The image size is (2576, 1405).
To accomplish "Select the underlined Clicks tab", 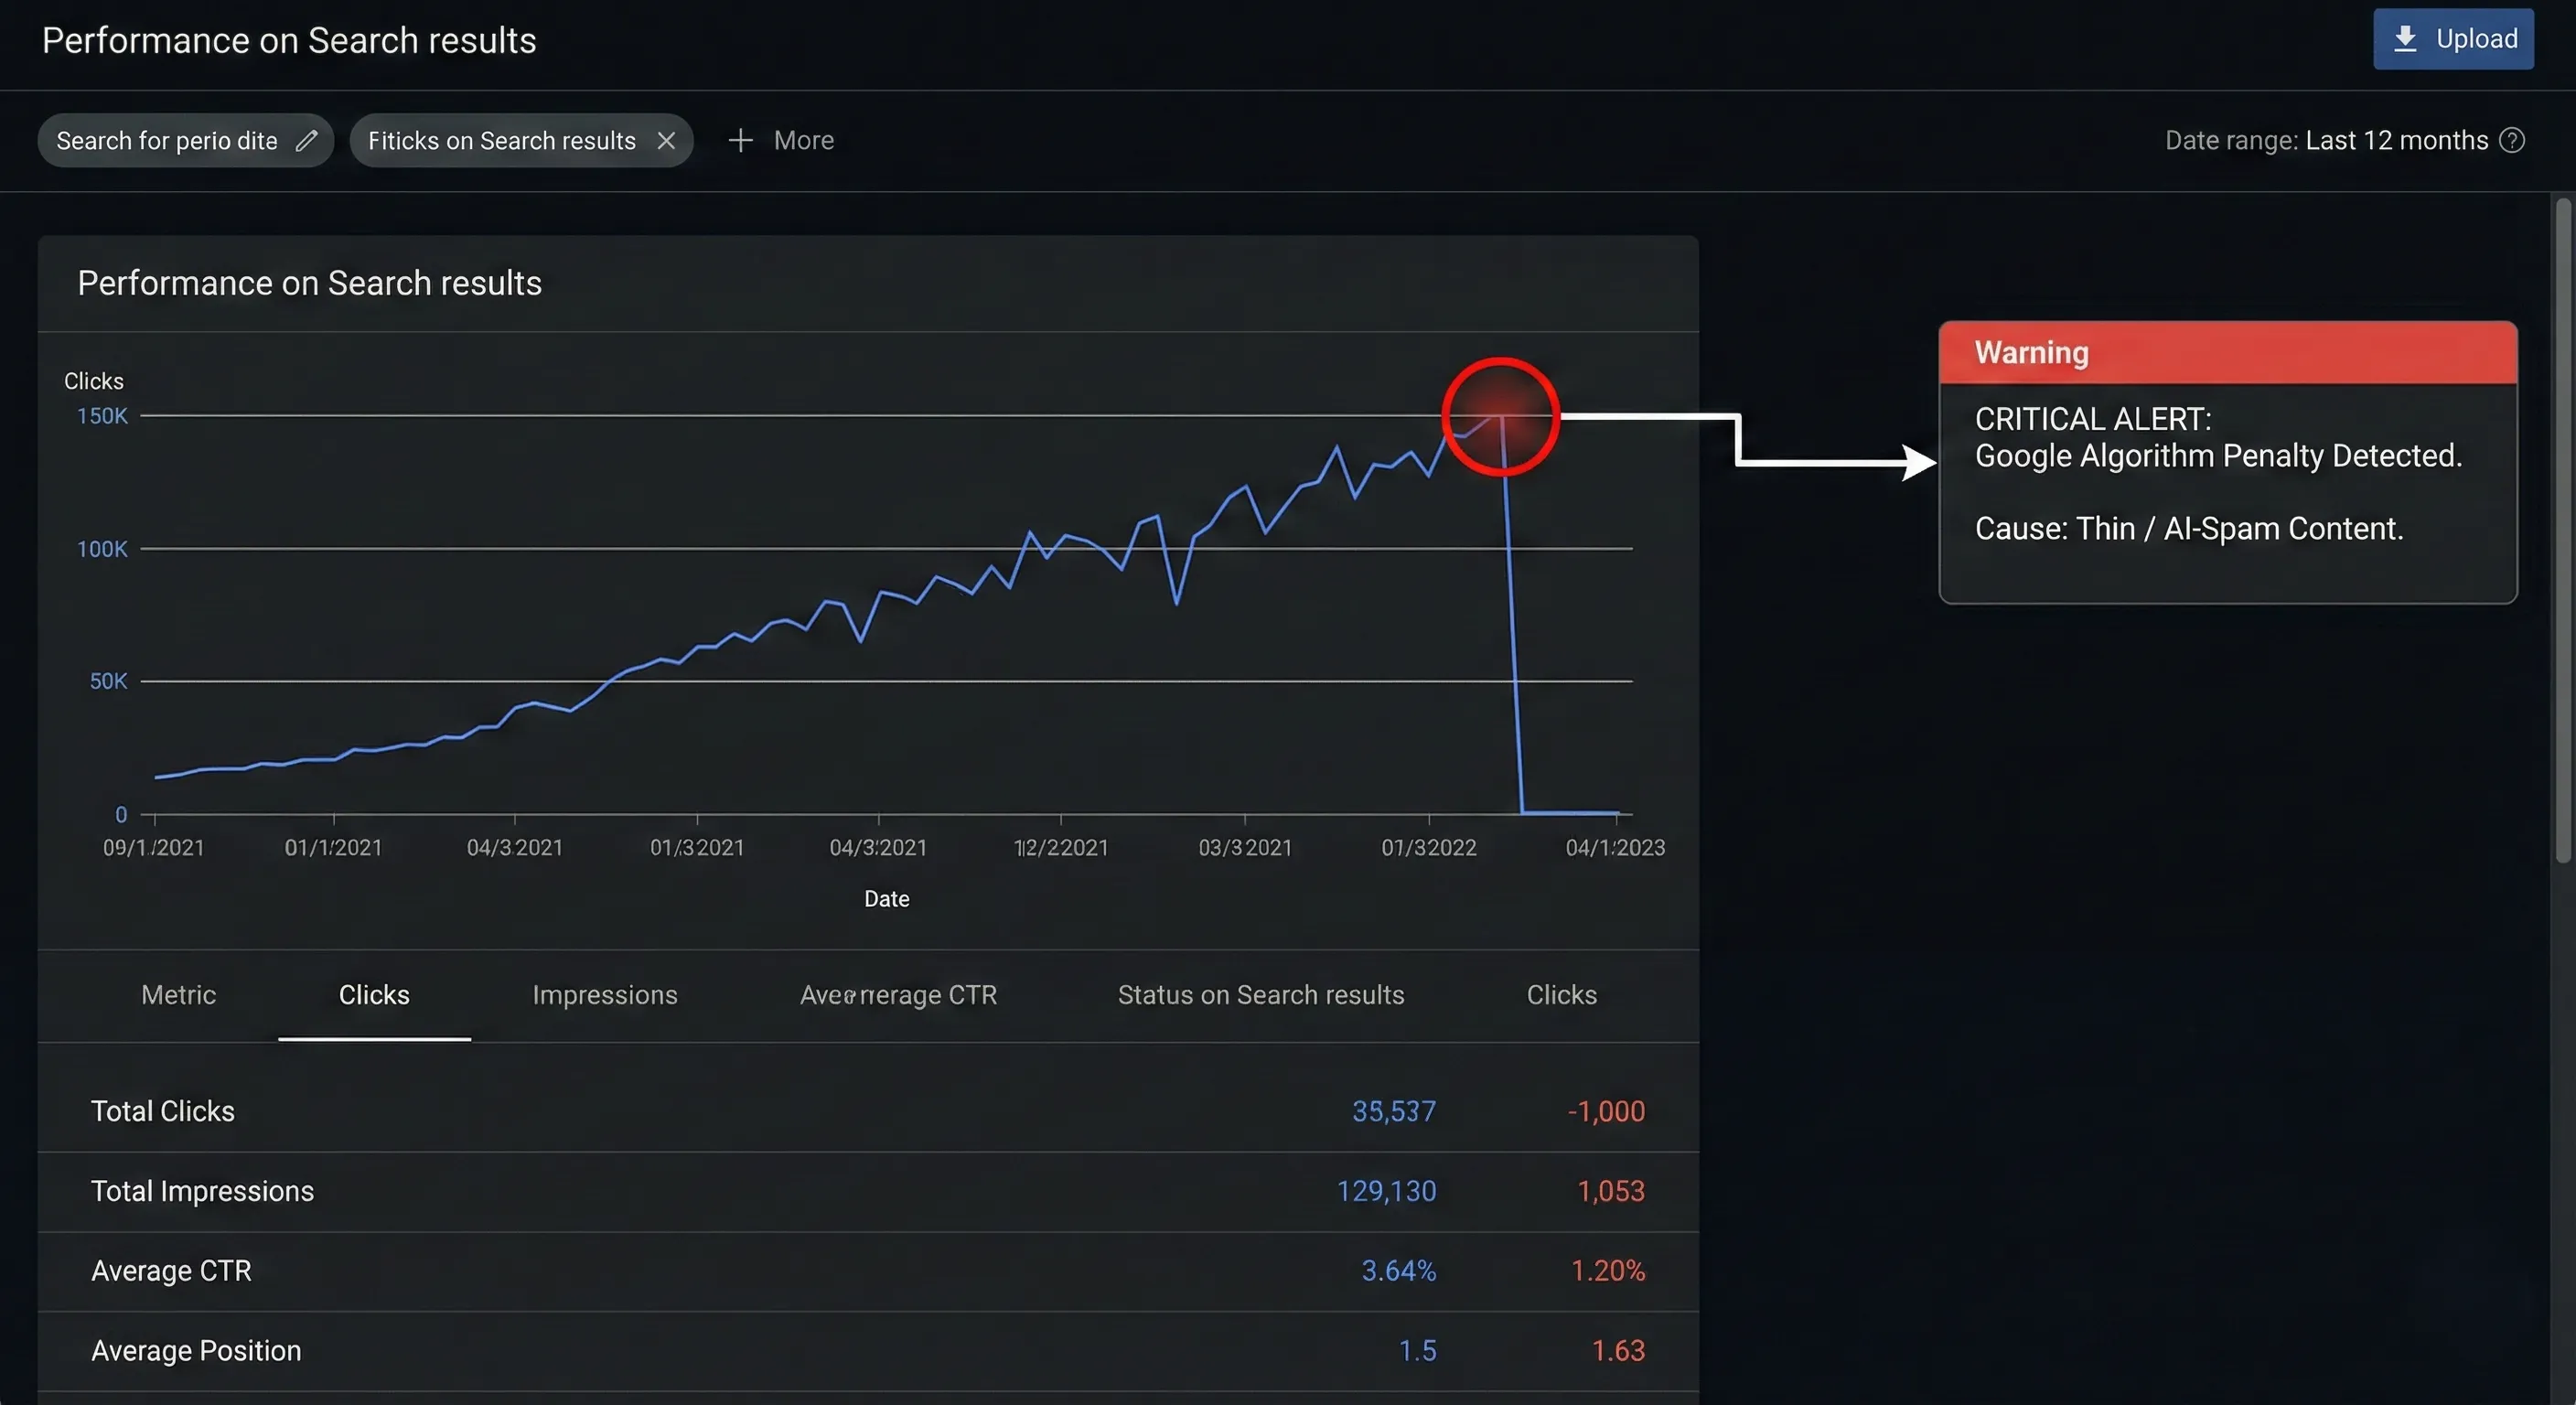I will [374, 995].
